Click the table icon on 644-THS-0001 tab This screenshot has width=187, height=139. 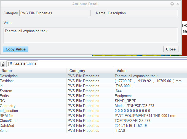(10, 64)
